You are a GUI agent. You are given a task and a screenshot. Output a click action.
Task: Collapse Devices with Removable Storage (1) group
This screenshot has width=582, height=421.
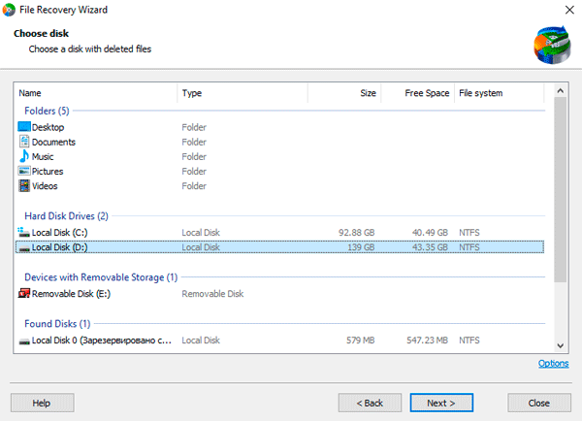[x=101, y=277]
